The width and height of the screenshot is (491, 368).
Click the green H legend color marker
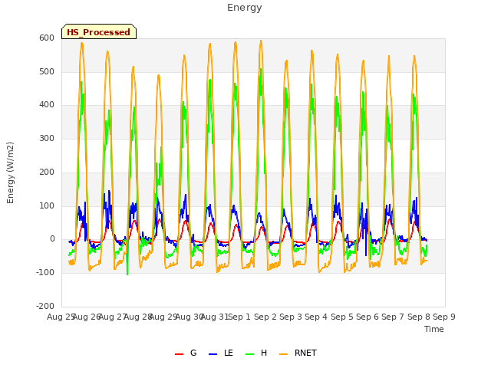(249, 354)
